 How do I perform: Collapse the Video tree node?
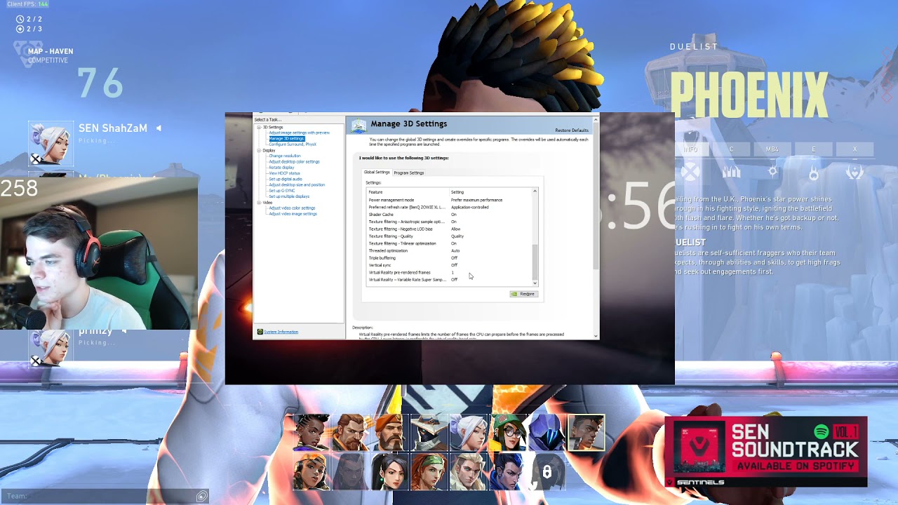click(x=259, y=203)
